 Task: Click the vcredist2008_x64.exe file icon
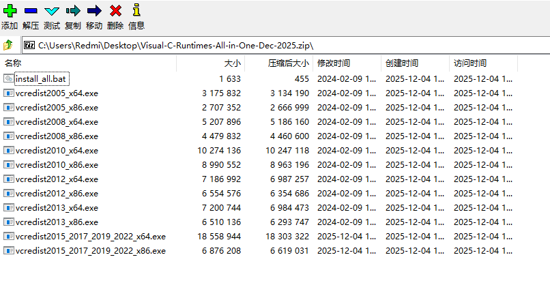pos(9,121)
